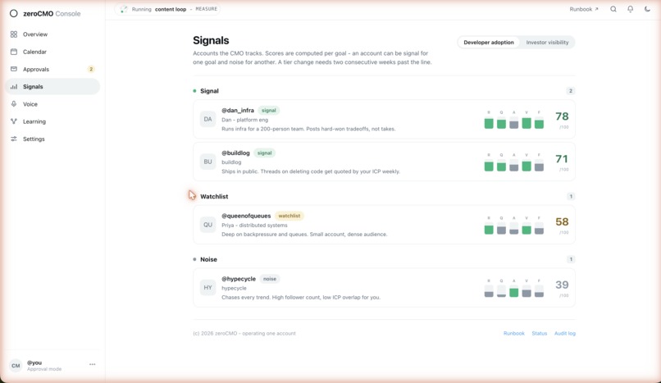Click the running content loop status pill
Screen dimensions: 661x383
167,9
